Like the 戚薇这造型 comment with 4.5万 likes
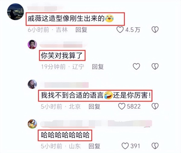181x153 pixels. 120,30
